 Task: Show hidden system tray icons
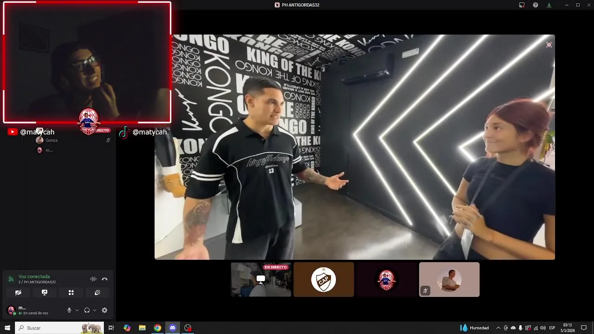[x=498, y=328]
